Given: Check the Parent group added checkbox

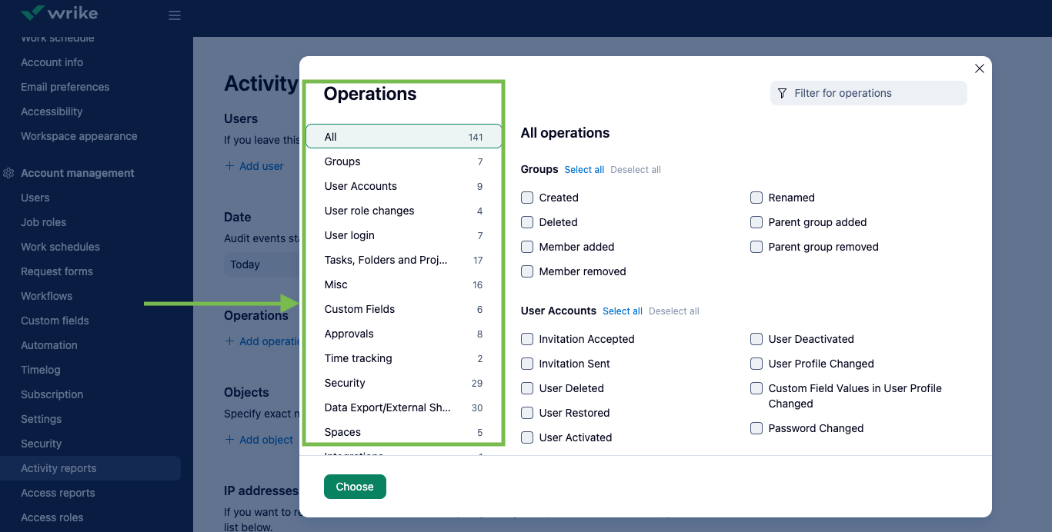Looking at the screenshot, I should [x=756, y=222].
